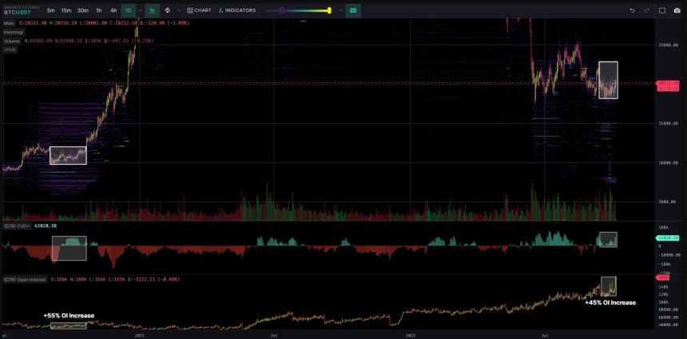The width and height of the screenshot is (687, 339).
Task: Click the crosshair drawing tool icon
Action: 167,10
